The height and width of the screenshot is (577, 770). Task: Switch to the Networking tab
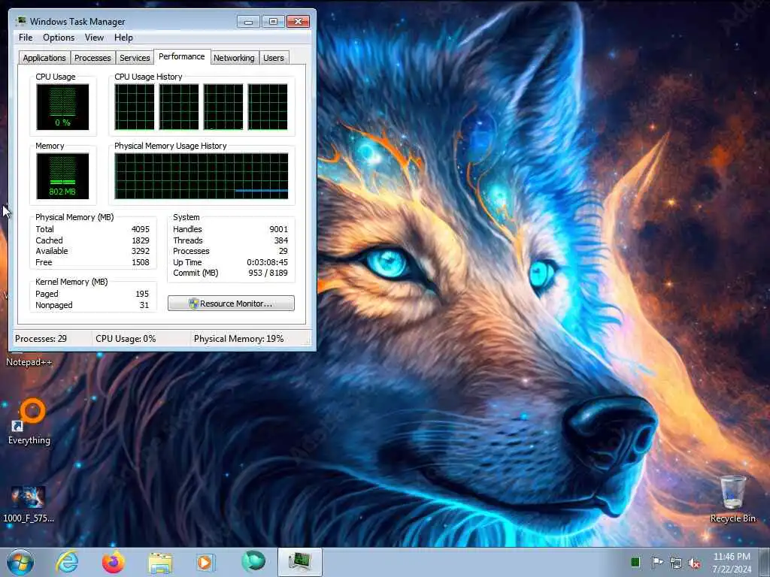(234, 58)
